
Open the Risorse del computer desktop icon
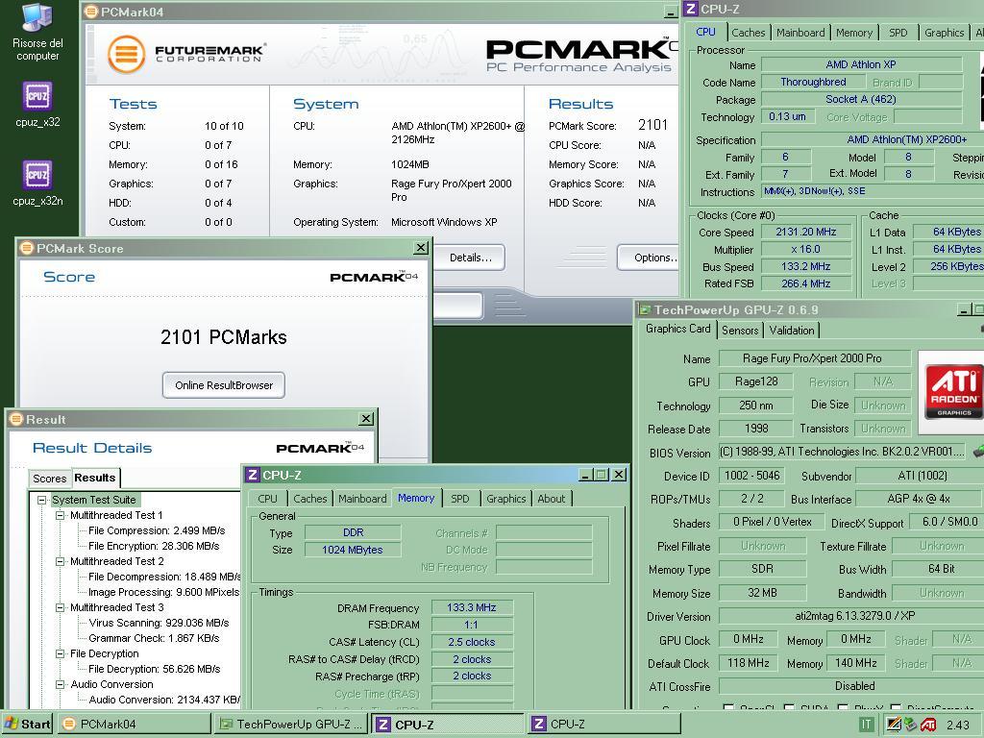(x=37, y=32)
